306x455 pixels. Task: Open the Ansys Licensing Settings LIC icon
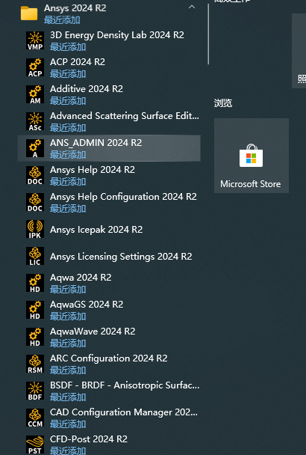coord(35,256)
